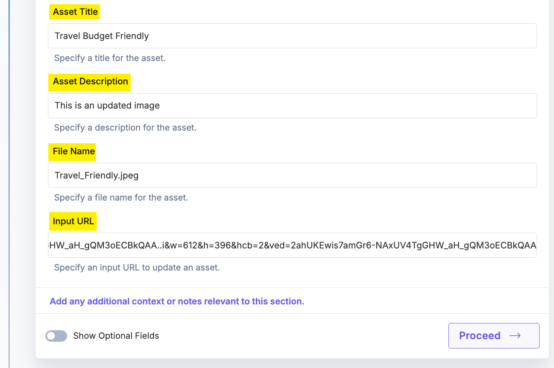Click 'Specify an input URL to update an asset.' hint

click(x=137, y=268)
